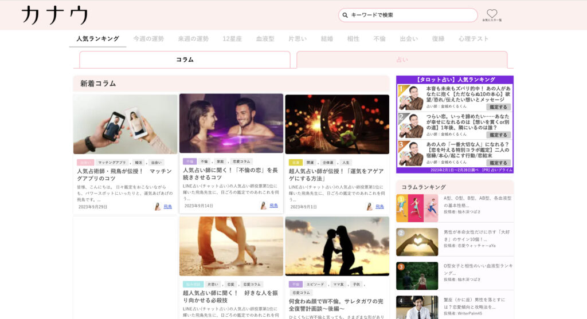587x319 pixels.
Task: Open 今週の運勢 in navigation menu
Action: [148, 39]
